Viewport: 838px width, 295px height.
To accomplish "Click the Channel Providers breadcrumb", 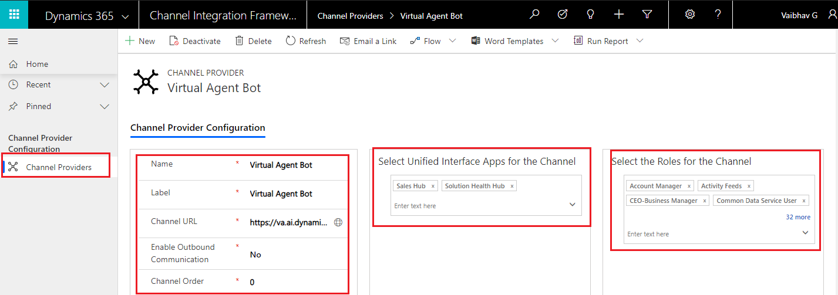I will [x=350, y=16].
